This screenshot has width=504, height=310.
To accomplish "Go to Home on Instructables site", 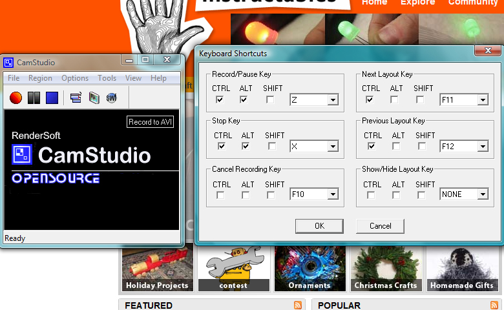I will point(375,3).
